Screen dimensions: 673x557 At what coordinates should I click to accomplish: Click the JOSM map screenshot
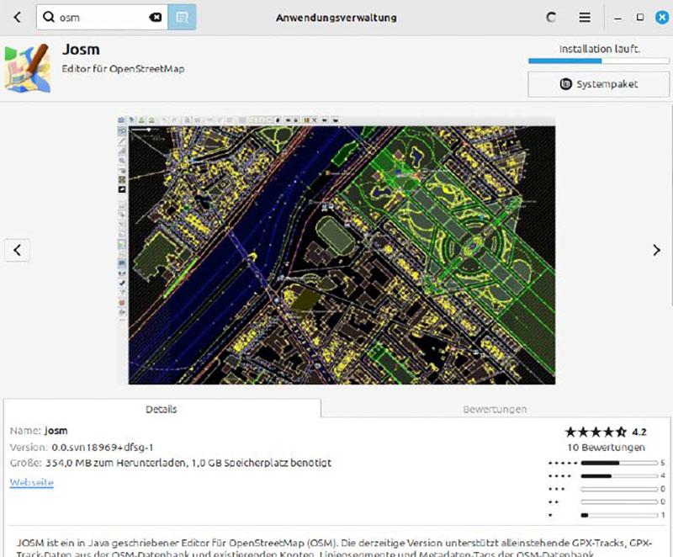pos(336,249)
